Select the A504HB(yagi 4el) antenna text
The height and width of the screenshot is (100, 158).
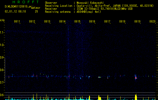coord(89,12)
